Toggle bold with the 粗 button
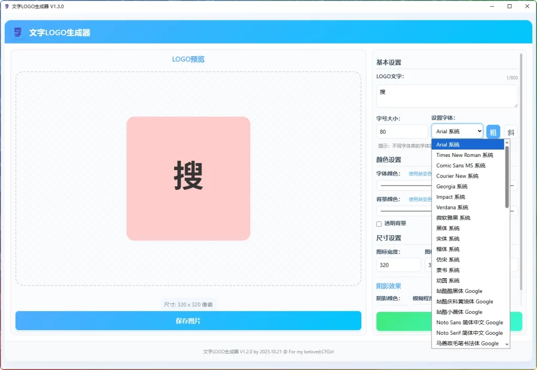The width and height of the screenshot is (537, 370). click(493, 132)
